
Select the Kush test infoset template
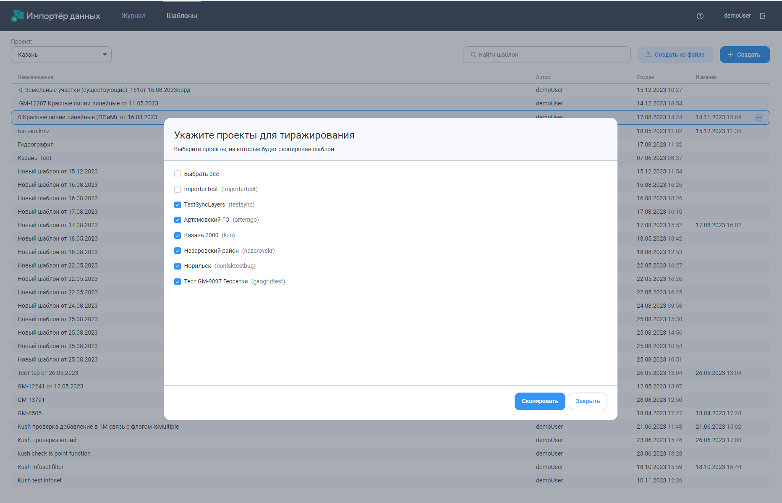coord(390,480)
